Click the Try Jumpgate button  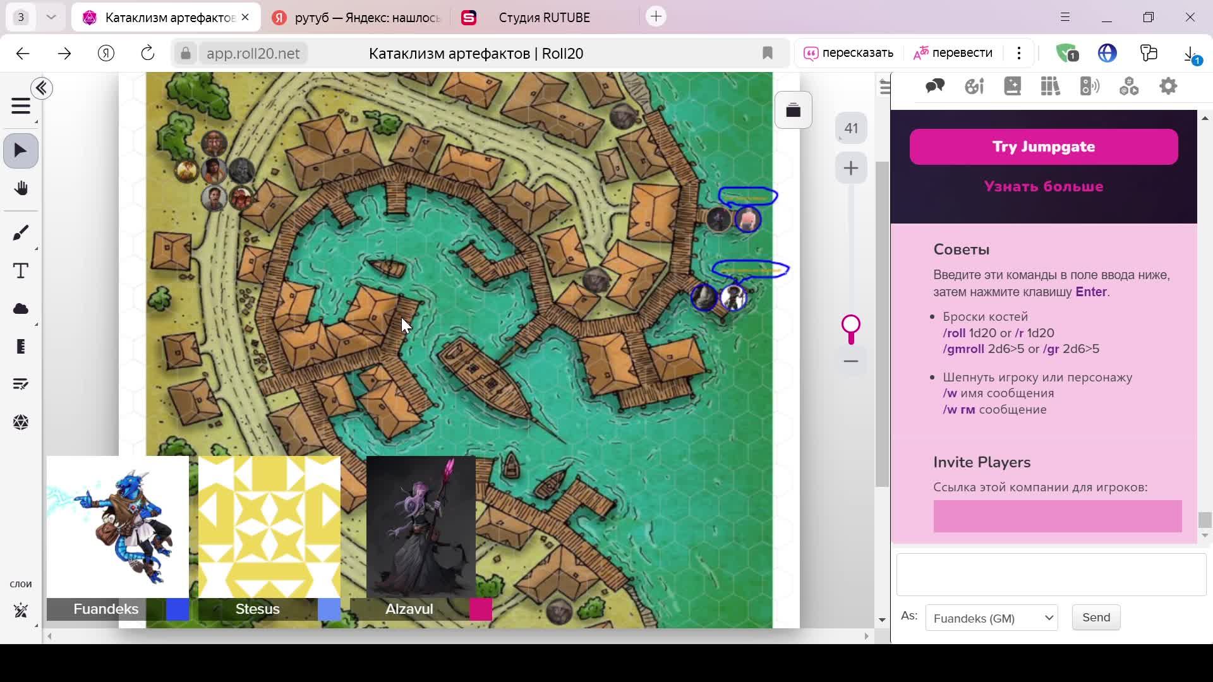pos(1044,147)
